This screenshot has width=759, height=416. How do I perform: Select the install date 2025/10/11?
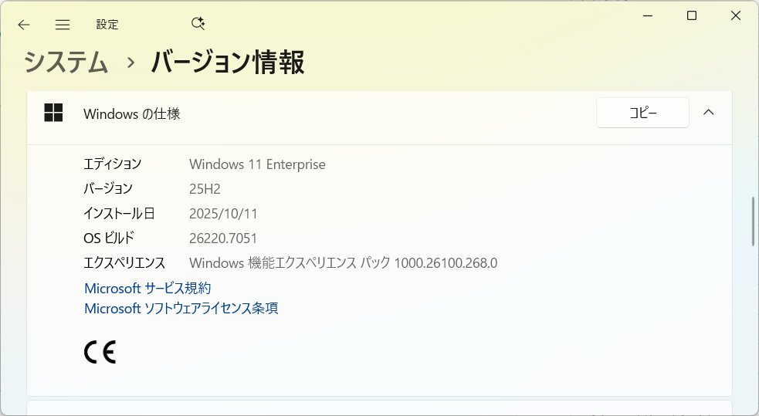(x=223, y=213)
